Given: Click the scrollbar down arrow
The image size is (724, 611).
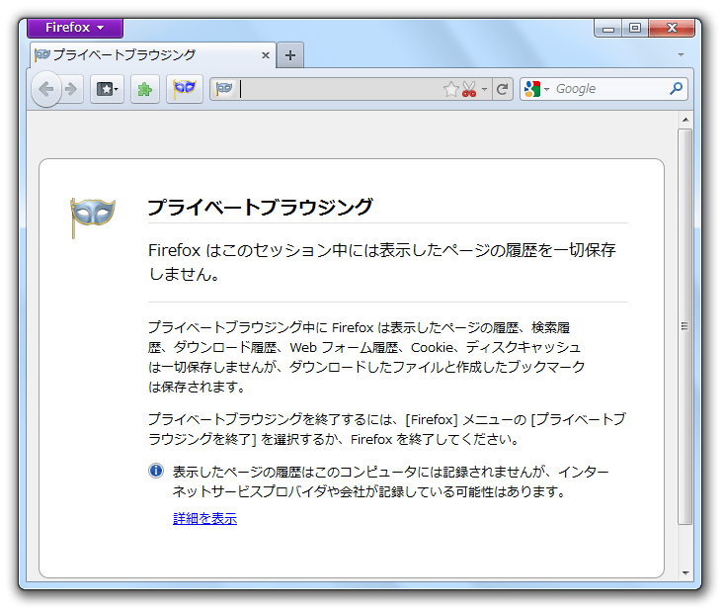Looking at the screenshot, I should (x=685, y=573).
